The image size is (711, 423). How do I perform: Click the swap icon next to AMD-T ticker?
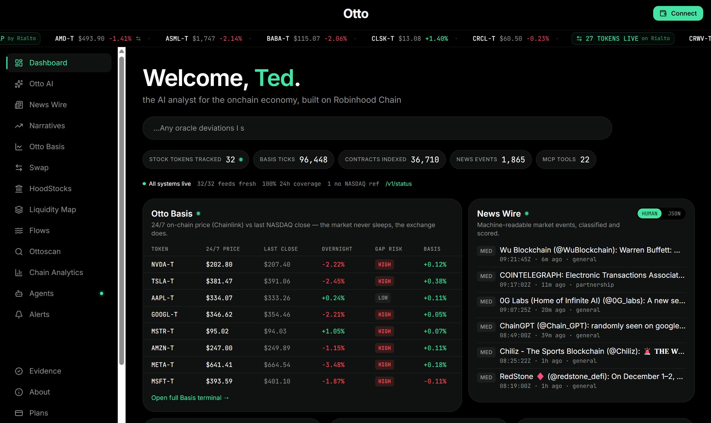(138, 39)
